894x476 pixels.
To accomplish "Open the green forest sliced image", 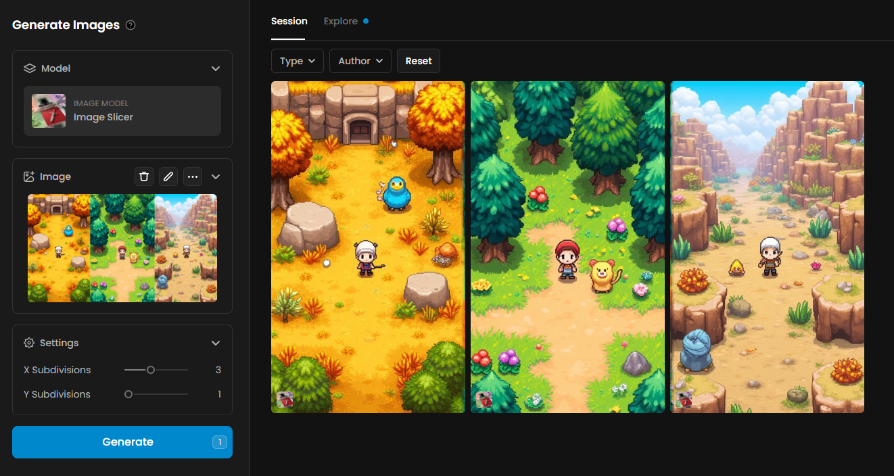I will click(567, 247).
